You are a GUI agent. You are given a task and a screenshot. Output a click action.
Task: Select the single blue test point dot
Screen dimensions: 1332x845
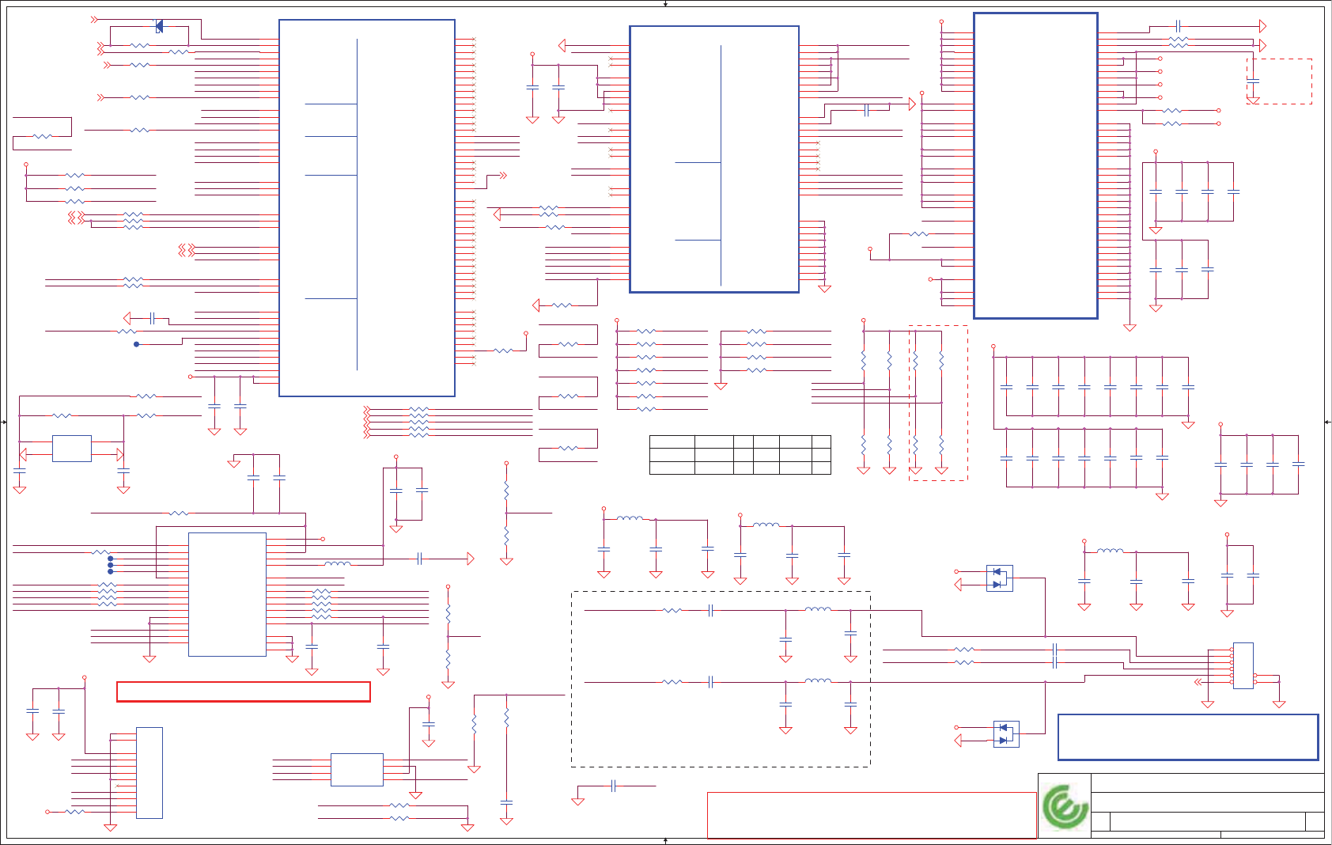[137, 344]
